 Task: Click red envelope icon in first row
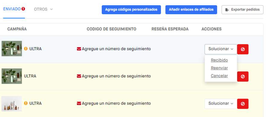click(x=79, y=49)
